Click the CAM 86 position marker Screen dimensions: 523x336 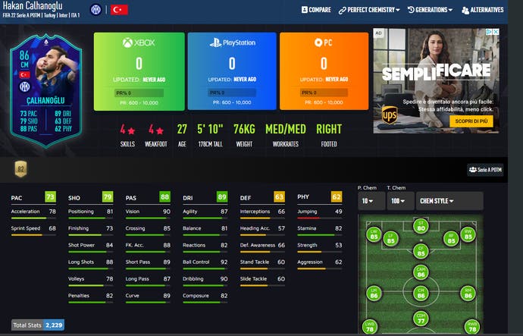click(x=421, y=272)
